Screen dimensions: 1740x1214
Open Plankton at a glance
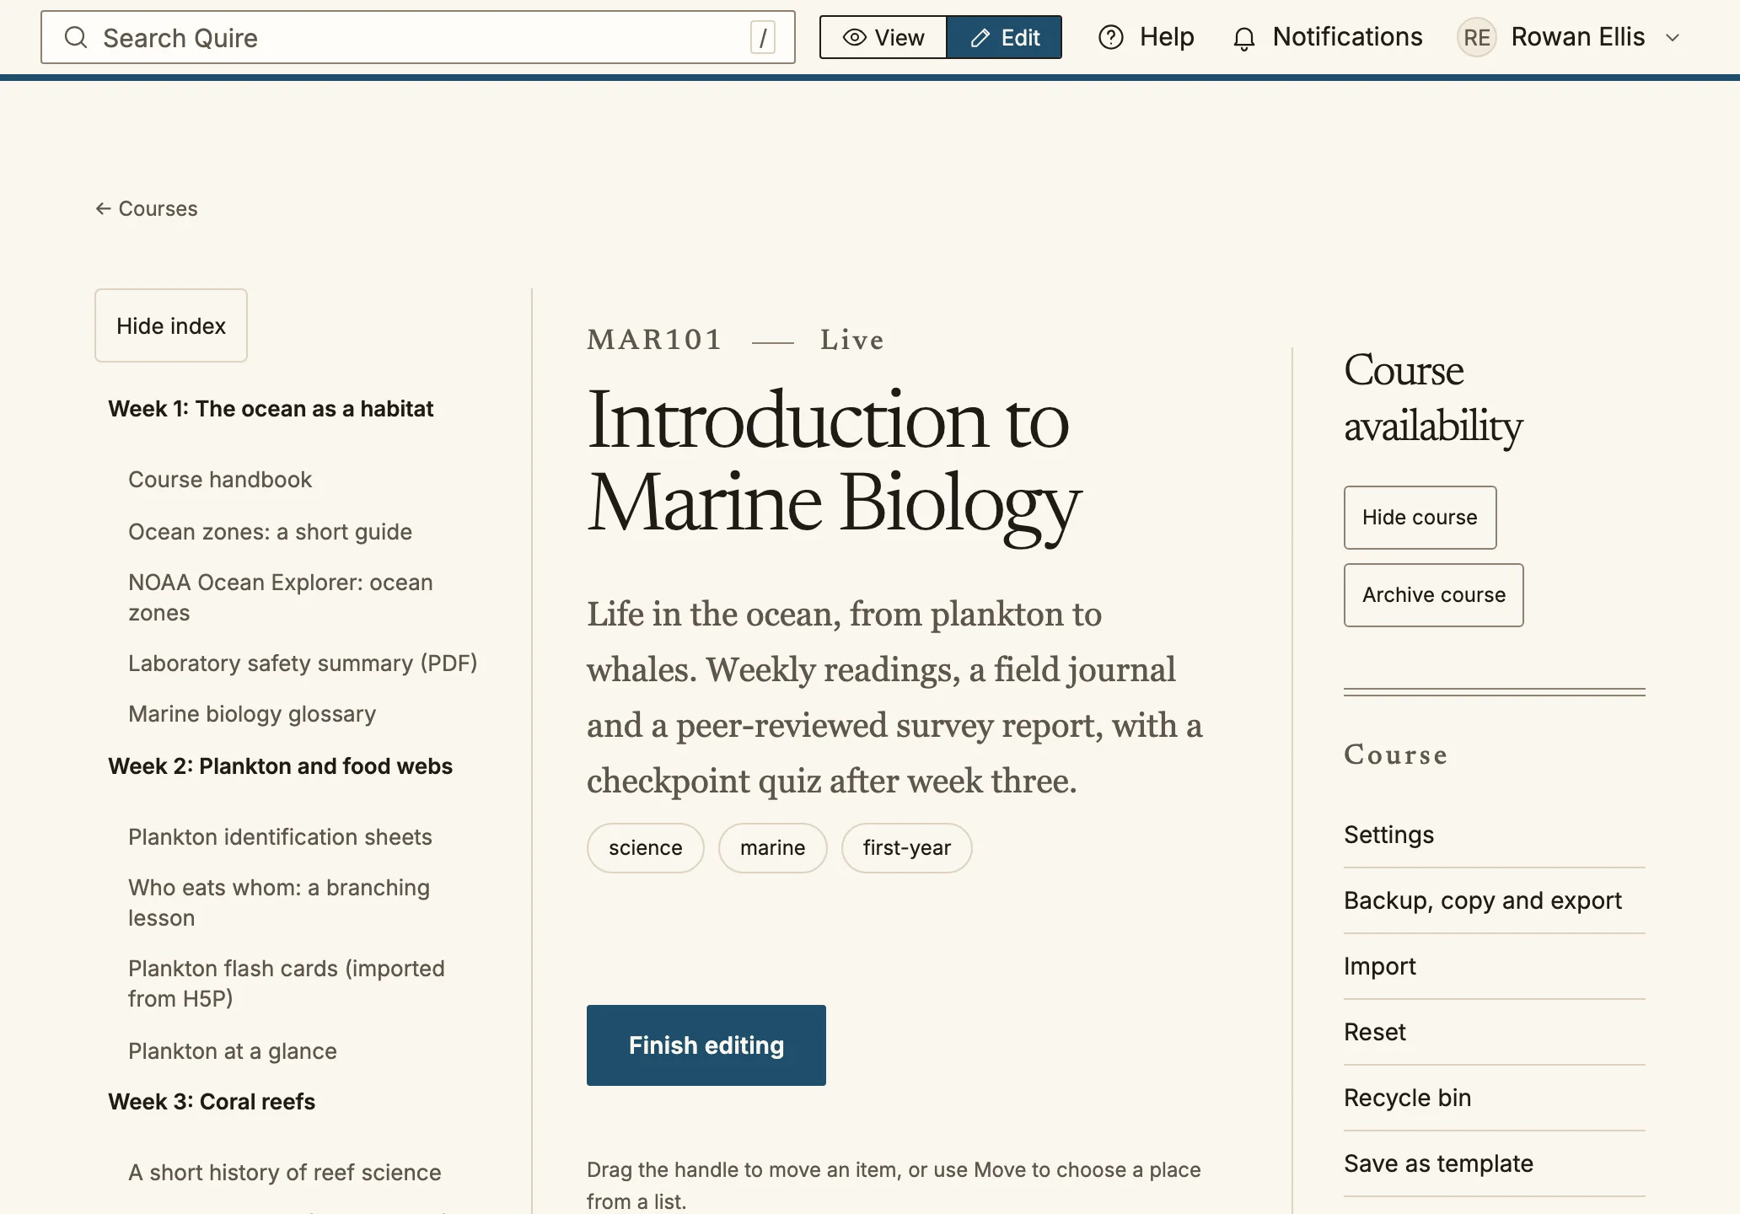(x=233, y=1051)
